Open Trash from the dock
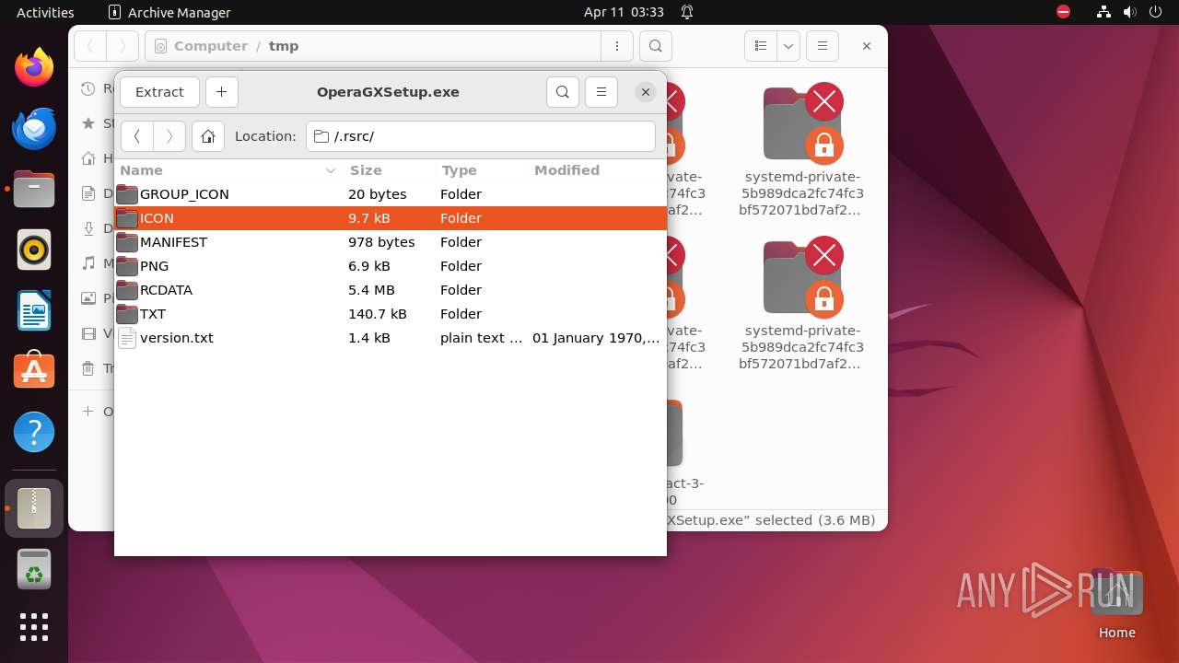This screenshot has height=663, width=1179. coord(34,569)
